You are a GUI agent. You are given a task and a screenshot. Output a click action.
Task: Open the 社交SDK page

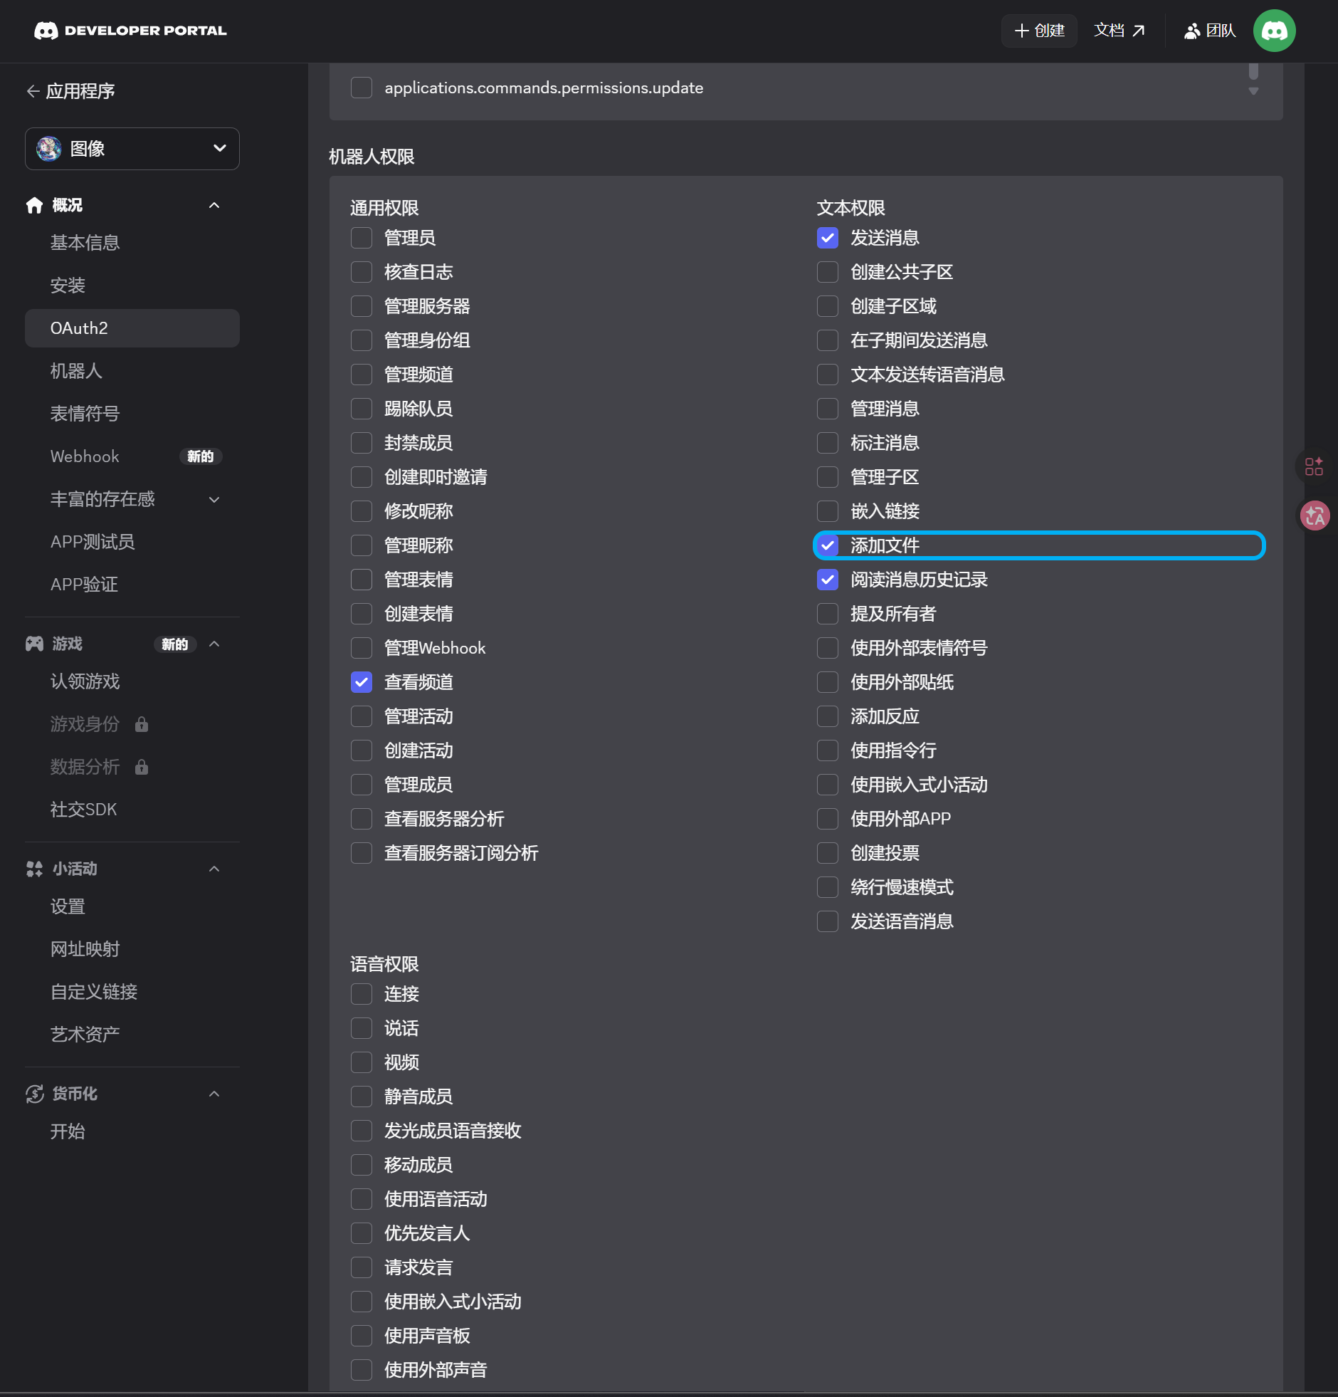(132, 810)
